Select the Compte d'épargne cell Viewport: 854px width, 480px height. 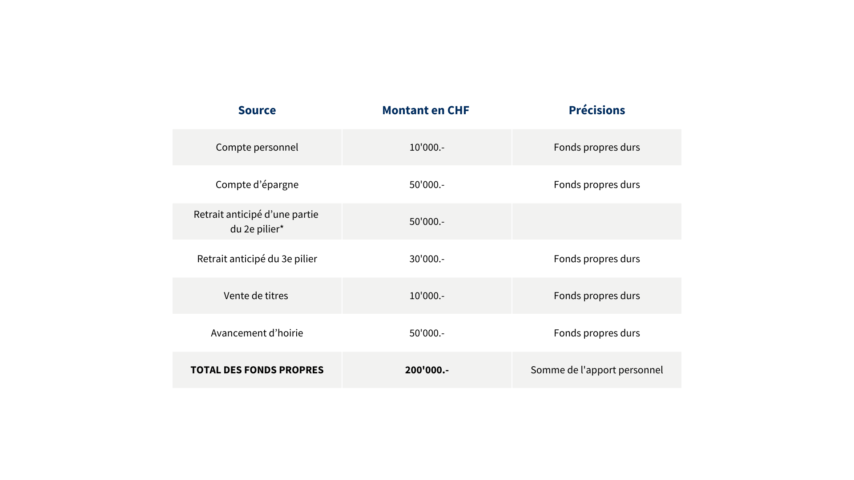[257, 184]
